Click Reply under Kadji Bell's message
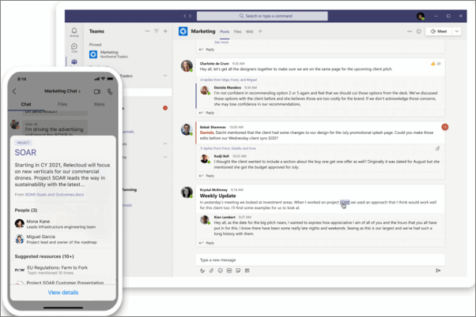 (x=206, y=176)
